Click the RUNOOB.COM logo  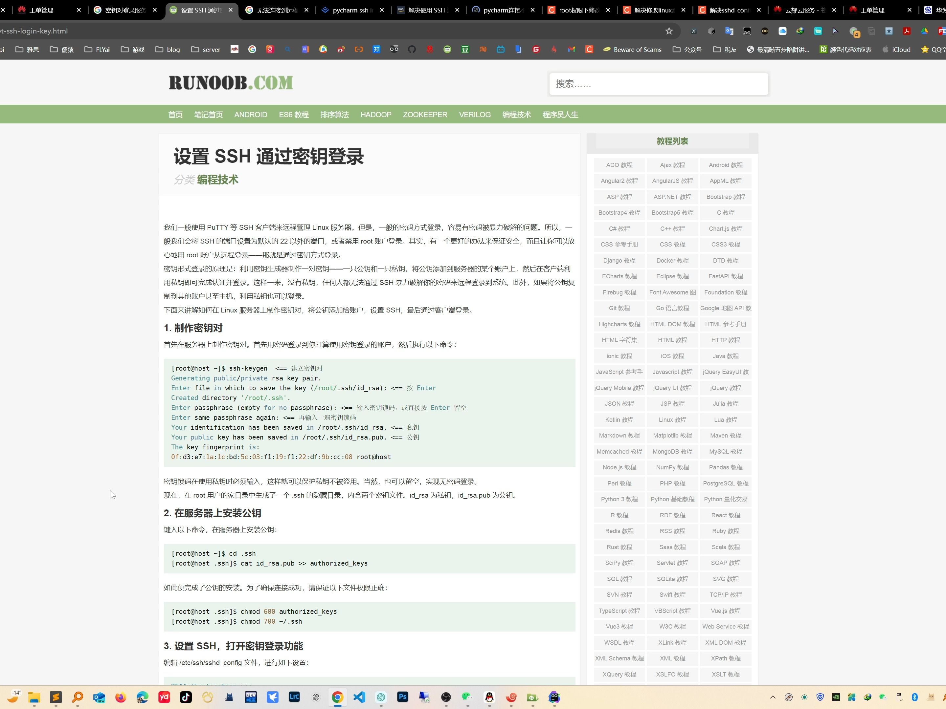click(x=231, y=83)
